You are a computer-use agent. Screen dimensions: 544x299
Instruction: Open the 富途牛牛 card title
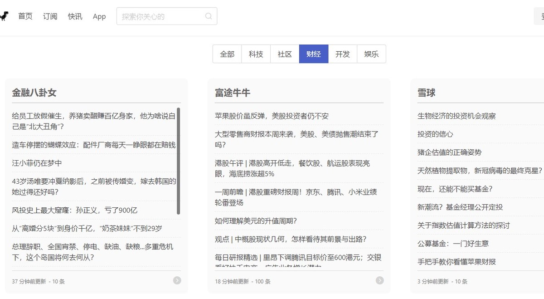[x=233, y=93]
